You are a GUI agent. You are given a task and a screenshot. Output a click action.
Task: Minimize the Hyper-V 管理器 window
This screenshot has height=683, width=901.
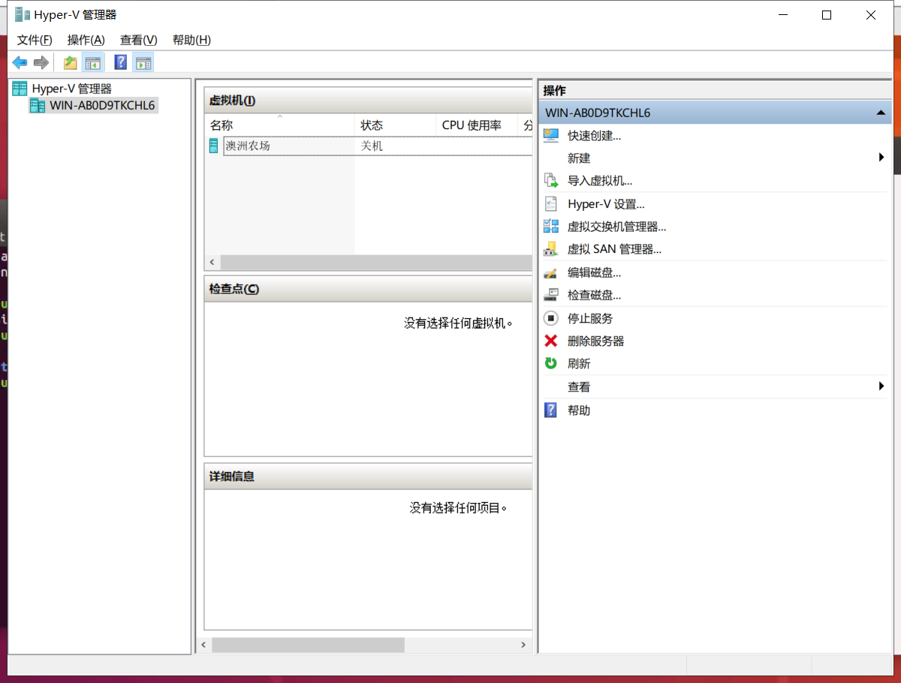tap(782, 15)
